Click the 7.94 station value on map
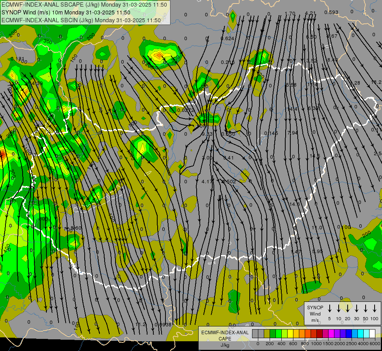382x351 pixels. (x=292, y=133)
